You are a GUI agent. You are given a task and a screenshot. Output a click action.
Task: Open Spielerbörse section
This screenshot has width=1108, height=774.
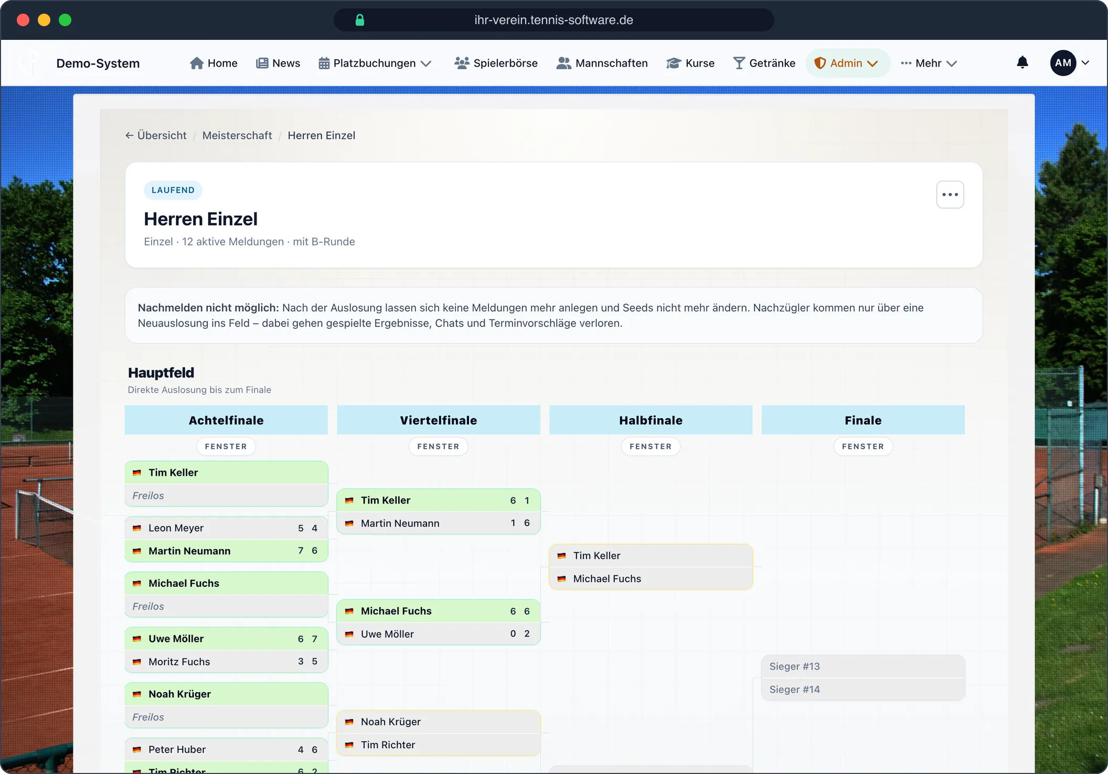pos(496,63)
